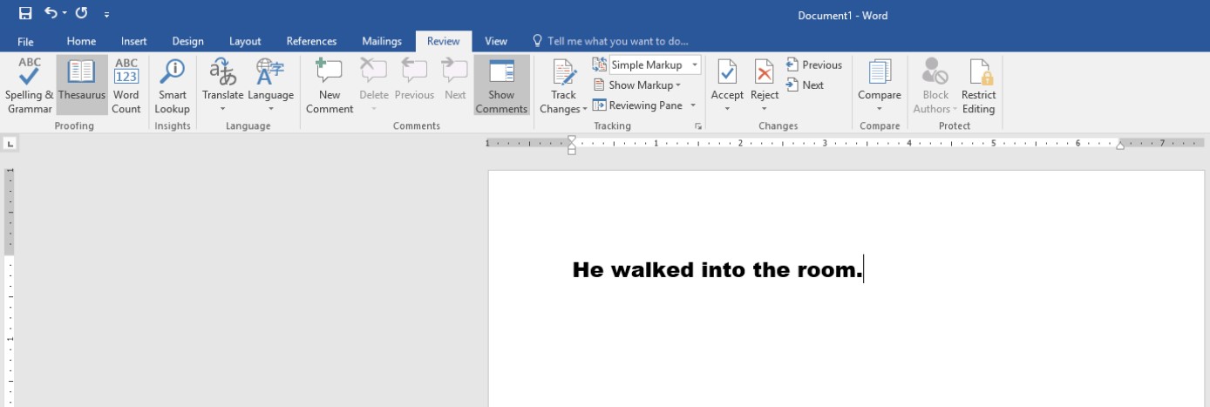Click the word "walked" in the document

tap(652, 270)
